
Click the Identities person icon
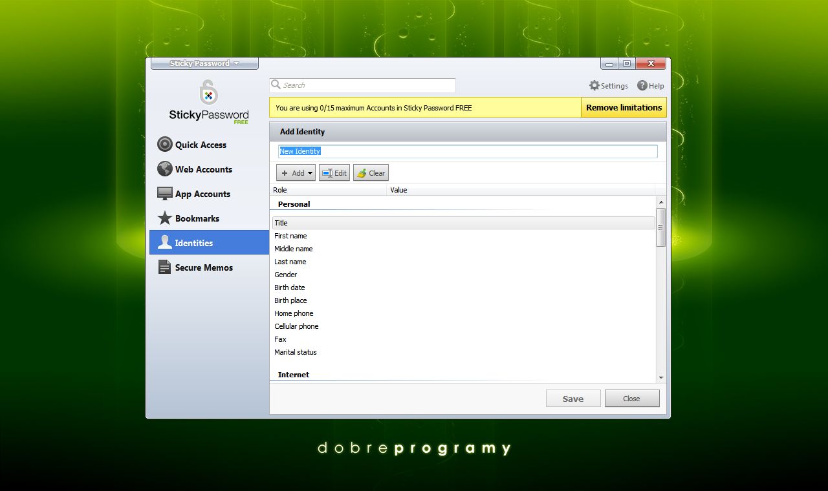(x=165, y=242)
